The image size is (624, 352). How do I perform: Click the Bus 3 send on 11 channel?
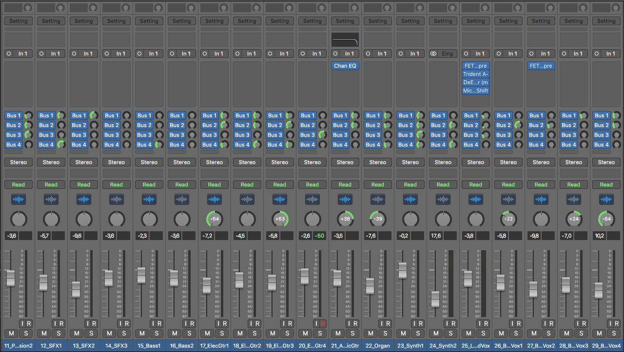tap(13, 135)
